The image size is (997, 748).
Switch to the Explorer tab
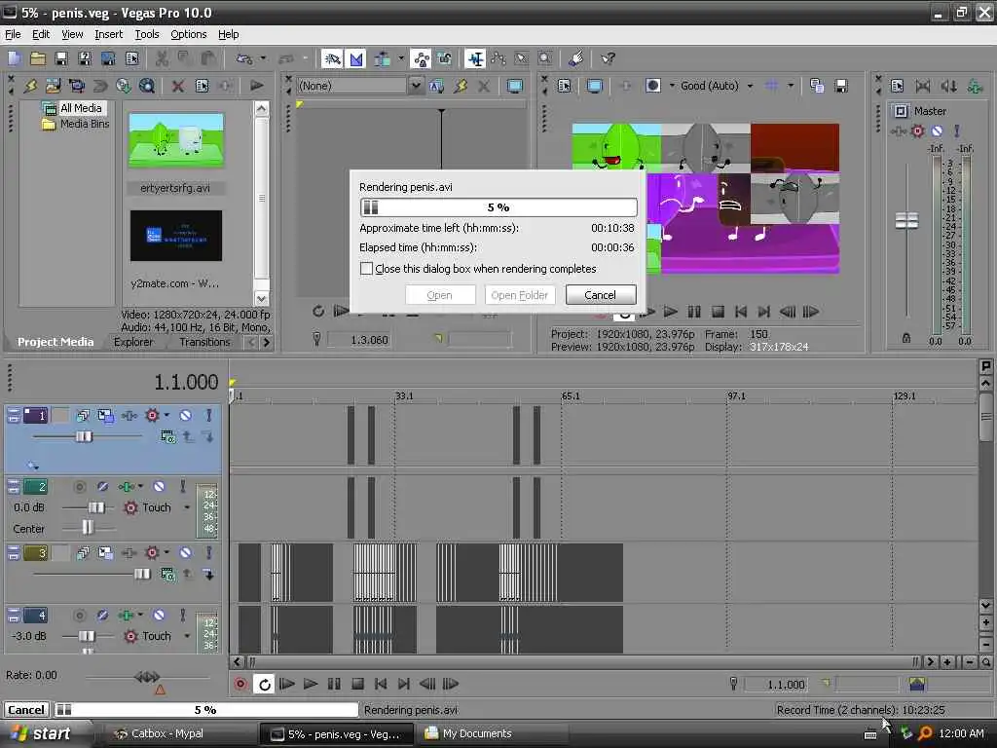[x=133, y=342]
